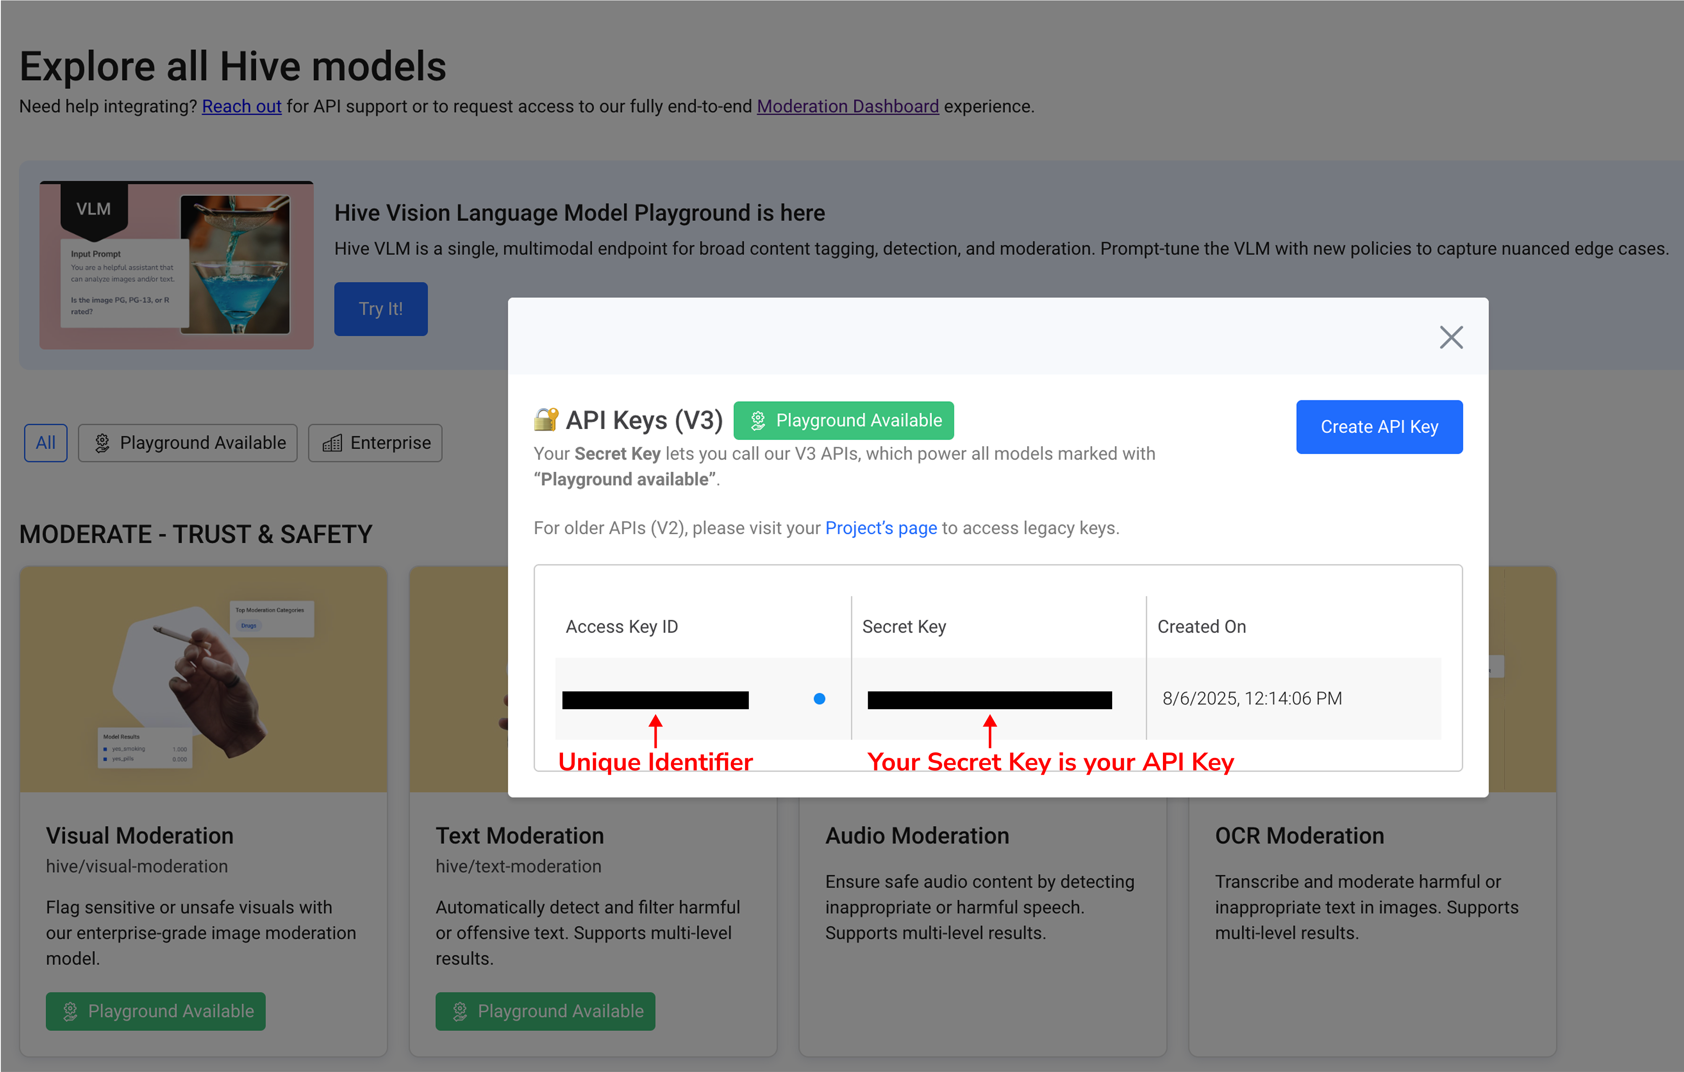Click flower icon in Text Moderation playground badge
Image resolution: width=1684 pixels, height=1072 pixels.
coord(459,1011)
